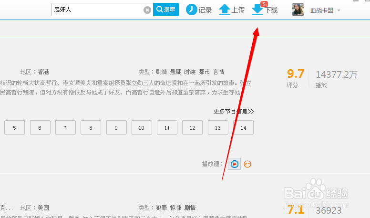Screen dimensions: 370x218
Task: Open the 血战卡盟 account name
Action: pos(322,10)
